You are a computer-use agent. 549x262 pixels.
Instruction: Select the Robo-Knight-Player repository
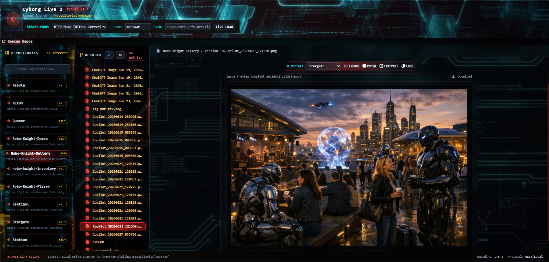[x=37, y=189]
